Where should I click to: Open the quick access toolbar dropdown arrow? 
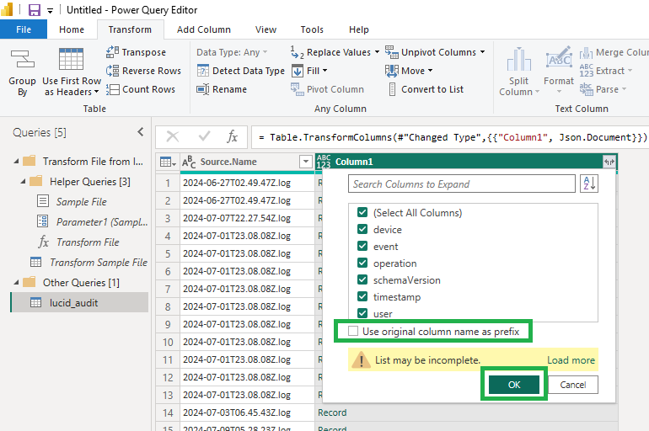[x=50, y=11]
